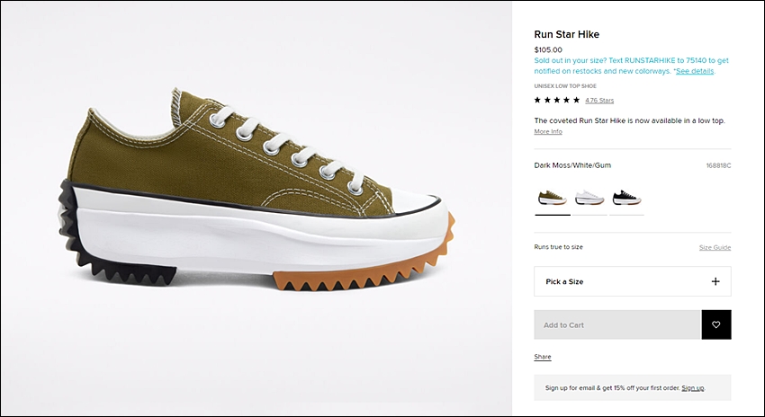Select the black shoe color thumbnail
Viewport: 765px width, 417px height.
tap(626, 198)
